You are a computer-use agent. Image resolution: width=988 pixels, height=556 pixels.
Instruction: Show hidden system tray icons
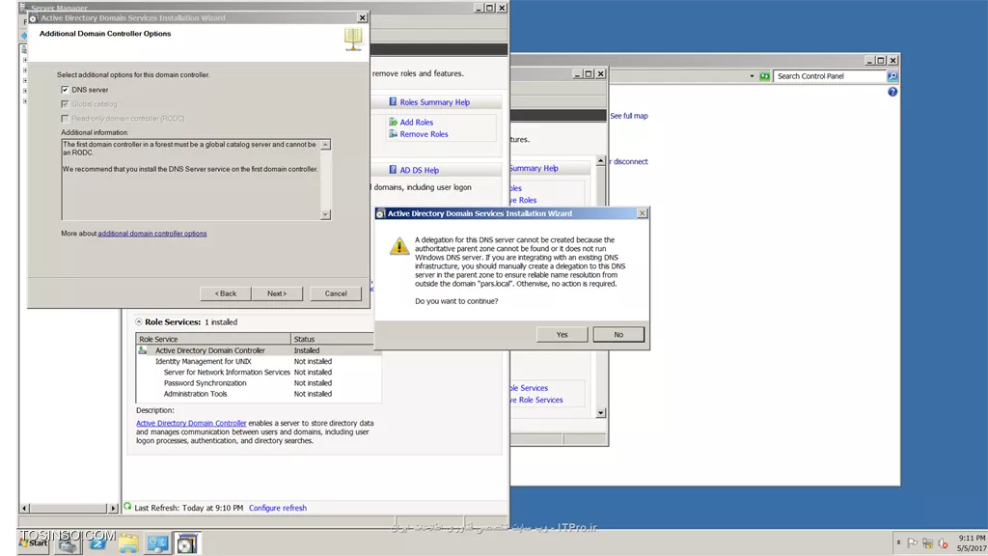[x=898, y=542]
